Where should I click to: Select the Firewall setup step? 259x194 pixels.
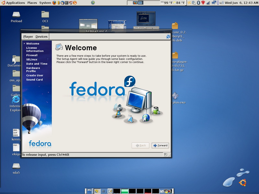32,55
